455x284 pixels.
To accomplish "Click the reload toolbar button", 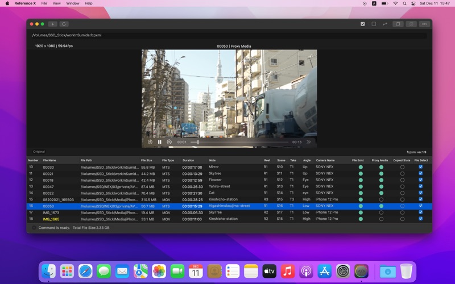I will 64,24.
